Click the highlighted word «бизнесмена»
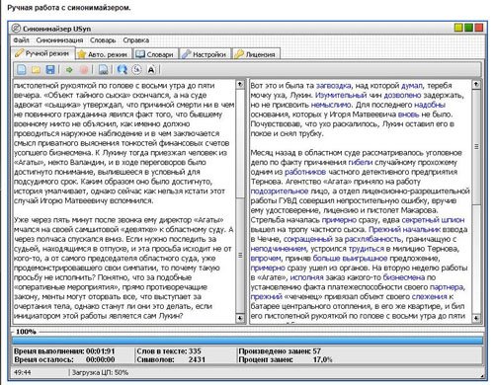Viewport: 494px width, 385px height. (404, 277)
